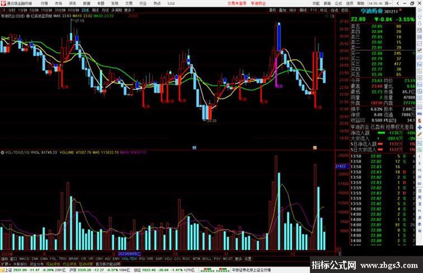Switch to the 1分钟 chart period

click(x=22, y=10)
